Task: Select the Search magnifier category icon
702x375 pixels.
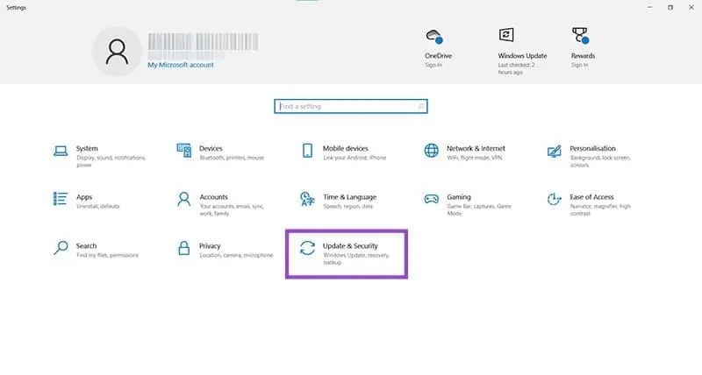Action: pos(60,248)
